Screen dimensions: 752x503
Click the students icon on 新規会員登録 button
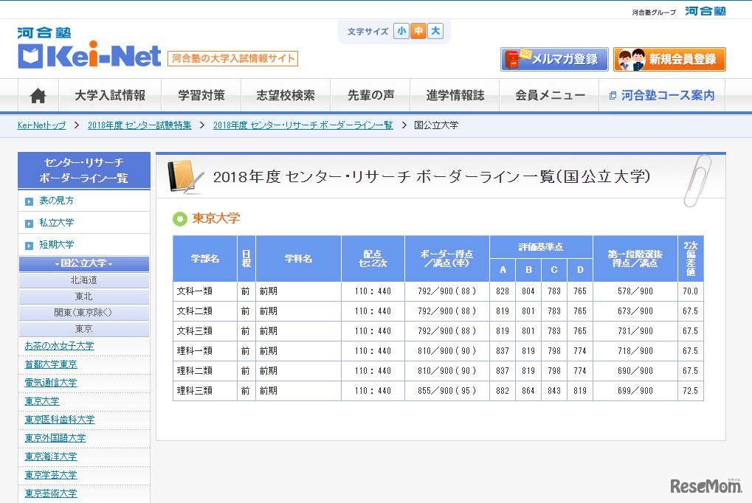click(x=633, y=60)
